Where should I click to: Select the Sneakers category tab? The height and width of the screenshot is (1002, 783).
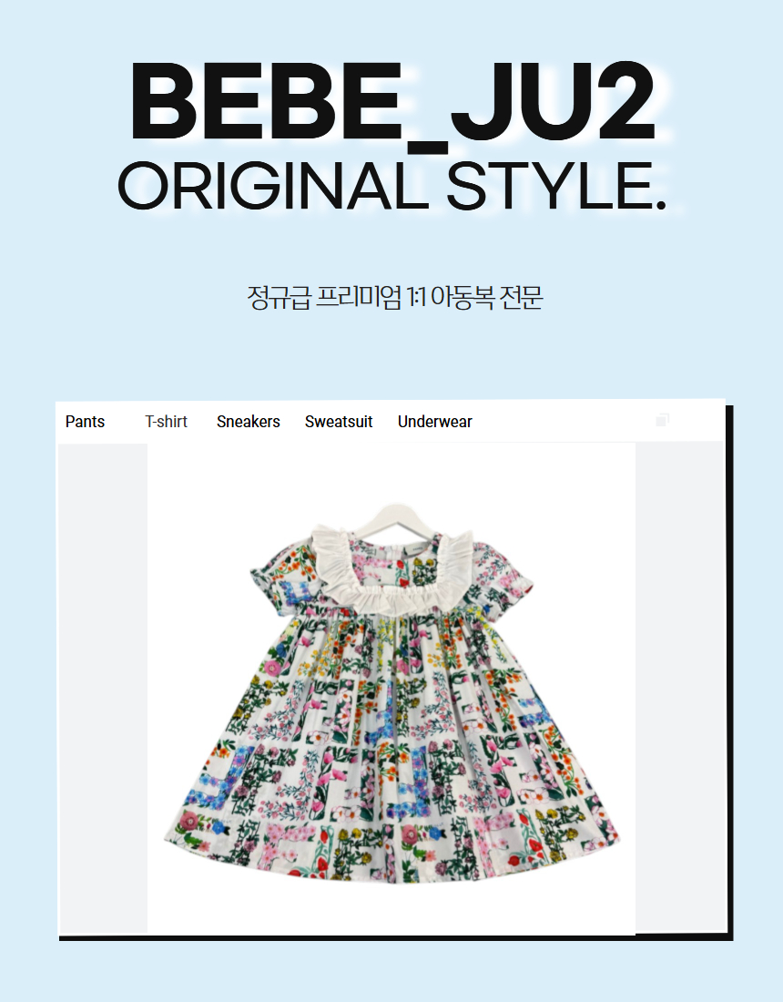pyautogui.click(x=249, y=422)
